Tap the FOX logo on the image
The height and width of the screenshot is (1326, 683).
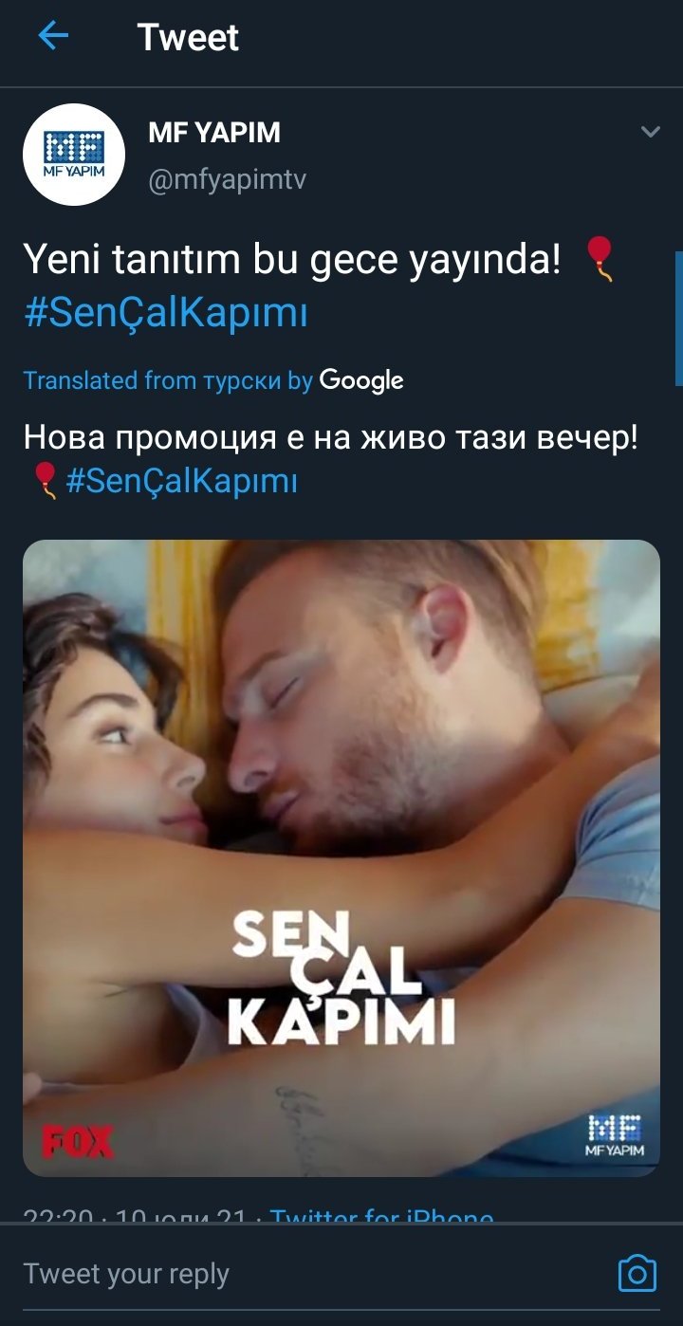77,1142
